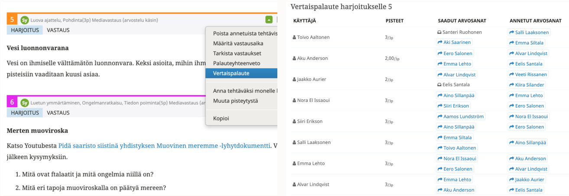
Task: Click the orange number 5 exercise badge
Action: [x=12, y=20]
